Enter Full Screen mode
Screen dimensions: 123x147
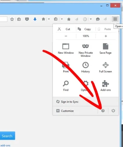click(106, 67)
